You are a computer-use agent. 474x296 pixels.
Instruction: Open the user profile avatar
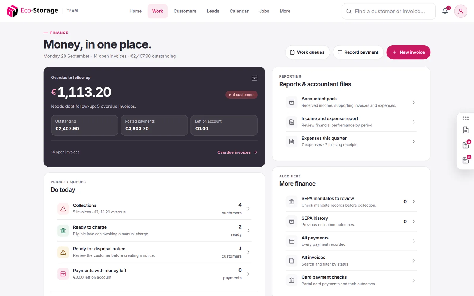click(x=461, y=11)
